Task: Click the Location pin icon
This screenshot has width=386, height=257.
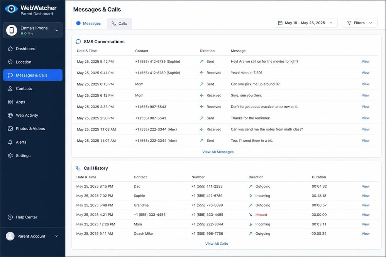Action: [10, 62]
